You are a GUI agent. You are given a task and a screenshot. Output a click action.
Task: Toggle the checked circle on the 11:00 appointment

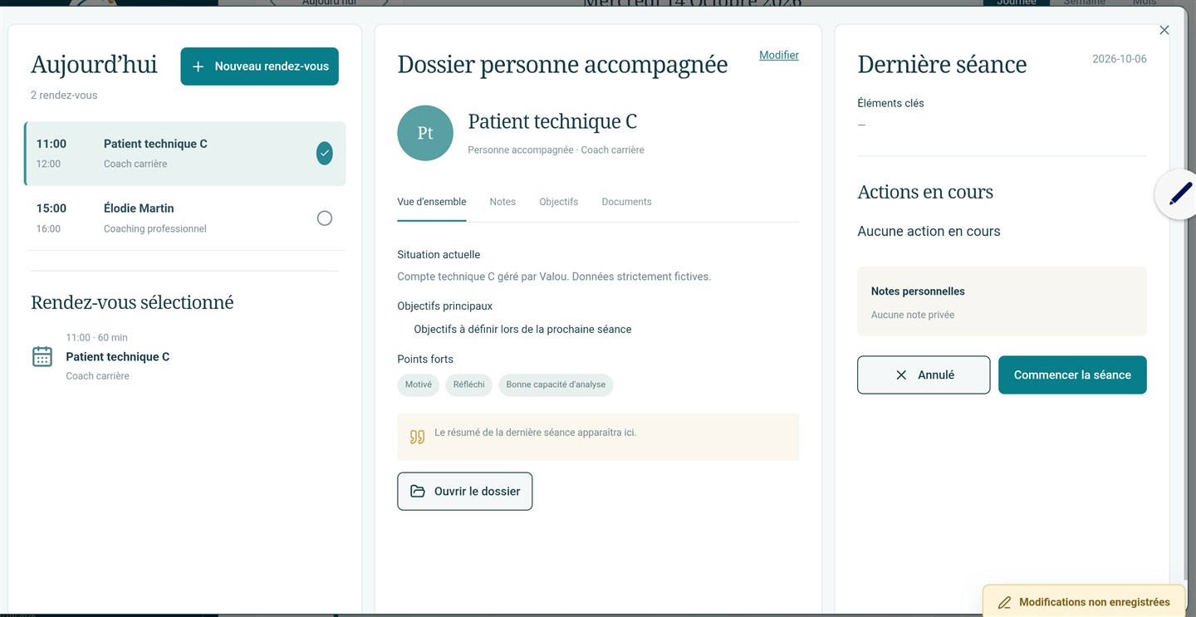(x=325, y=153)
